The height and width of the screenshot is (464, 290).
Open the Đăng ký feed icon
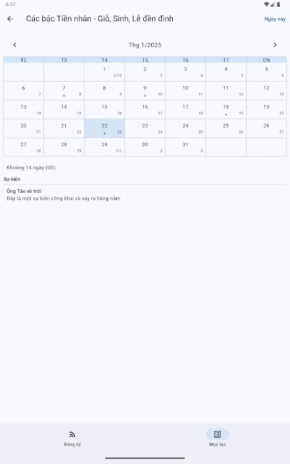click(72, 434)
